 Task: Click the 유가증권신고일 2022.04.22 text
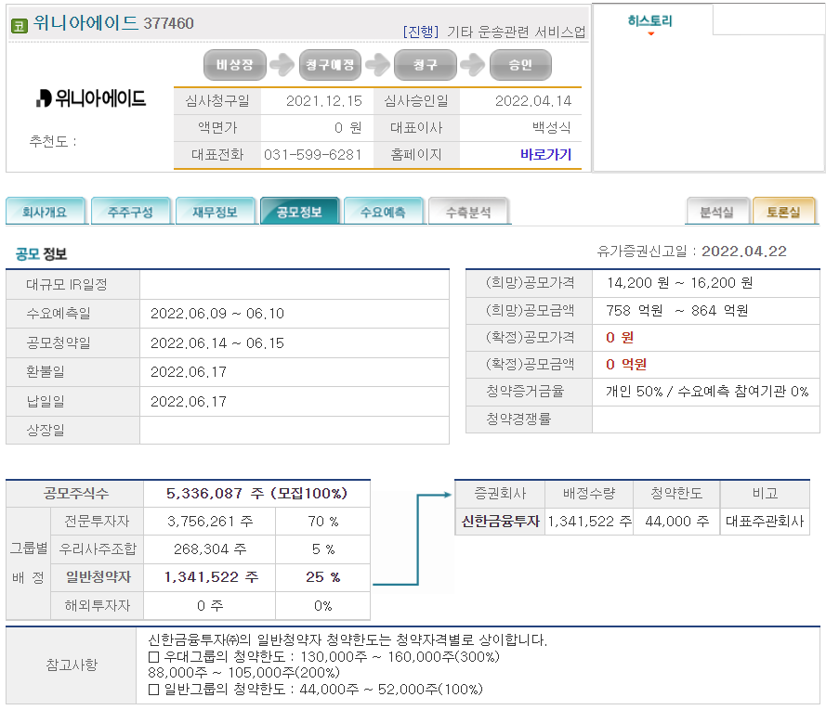691,252
